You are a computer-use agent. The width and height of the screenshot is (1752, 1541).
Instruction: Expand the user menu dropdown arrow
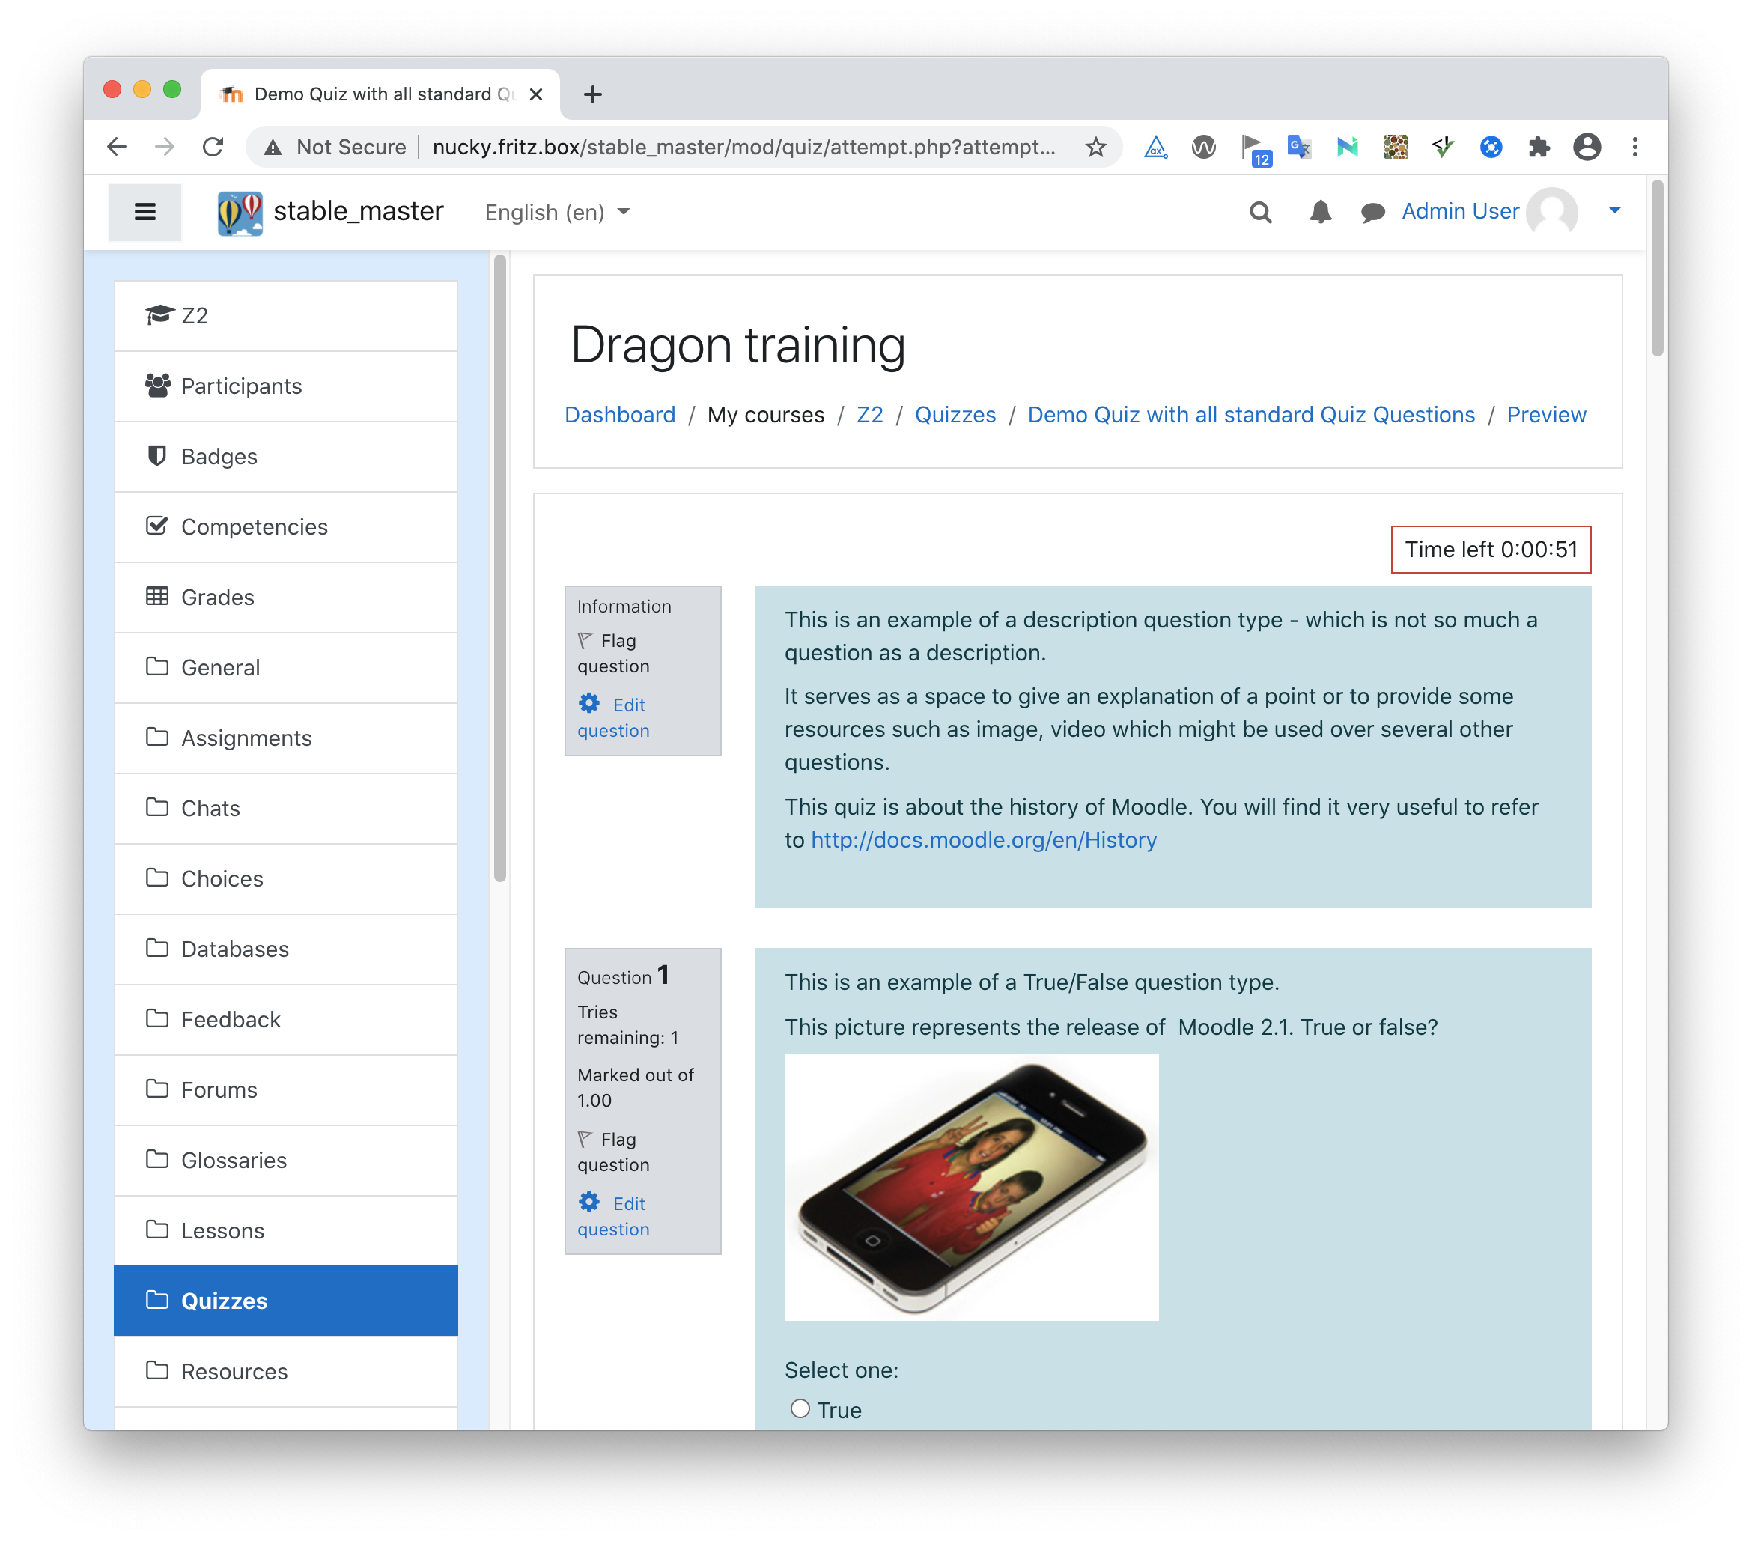click(1615, 210)
